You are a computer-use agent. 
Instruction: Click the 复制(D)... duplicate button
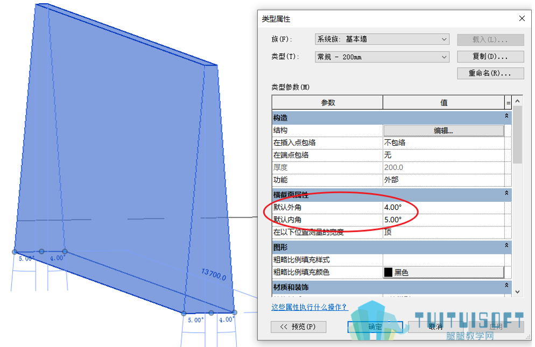click(490, 56)
